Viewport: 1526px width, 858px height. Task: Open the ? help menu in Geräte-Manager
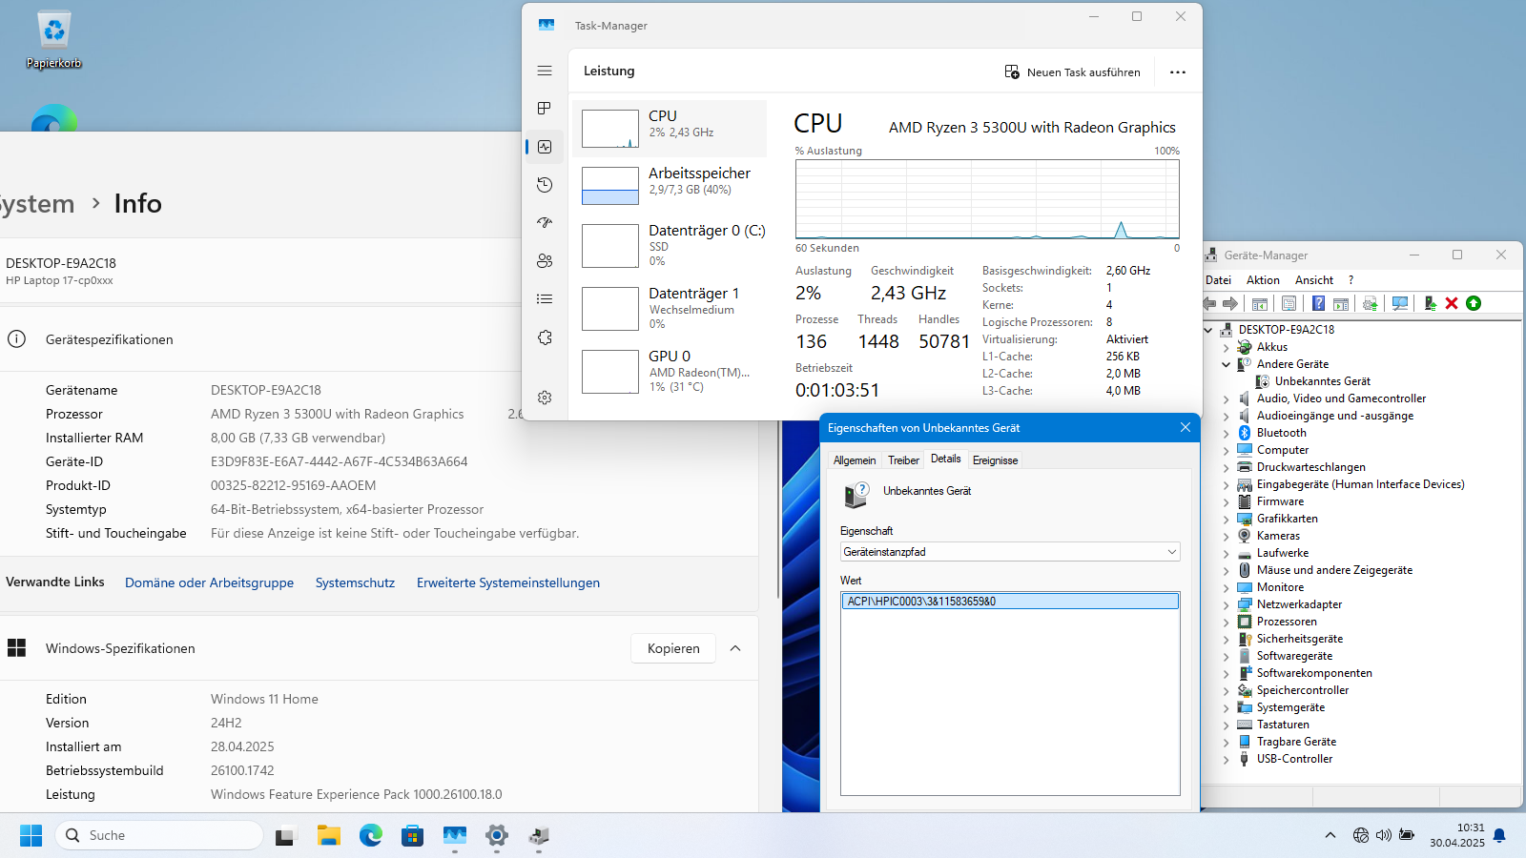pos(1351,280)
